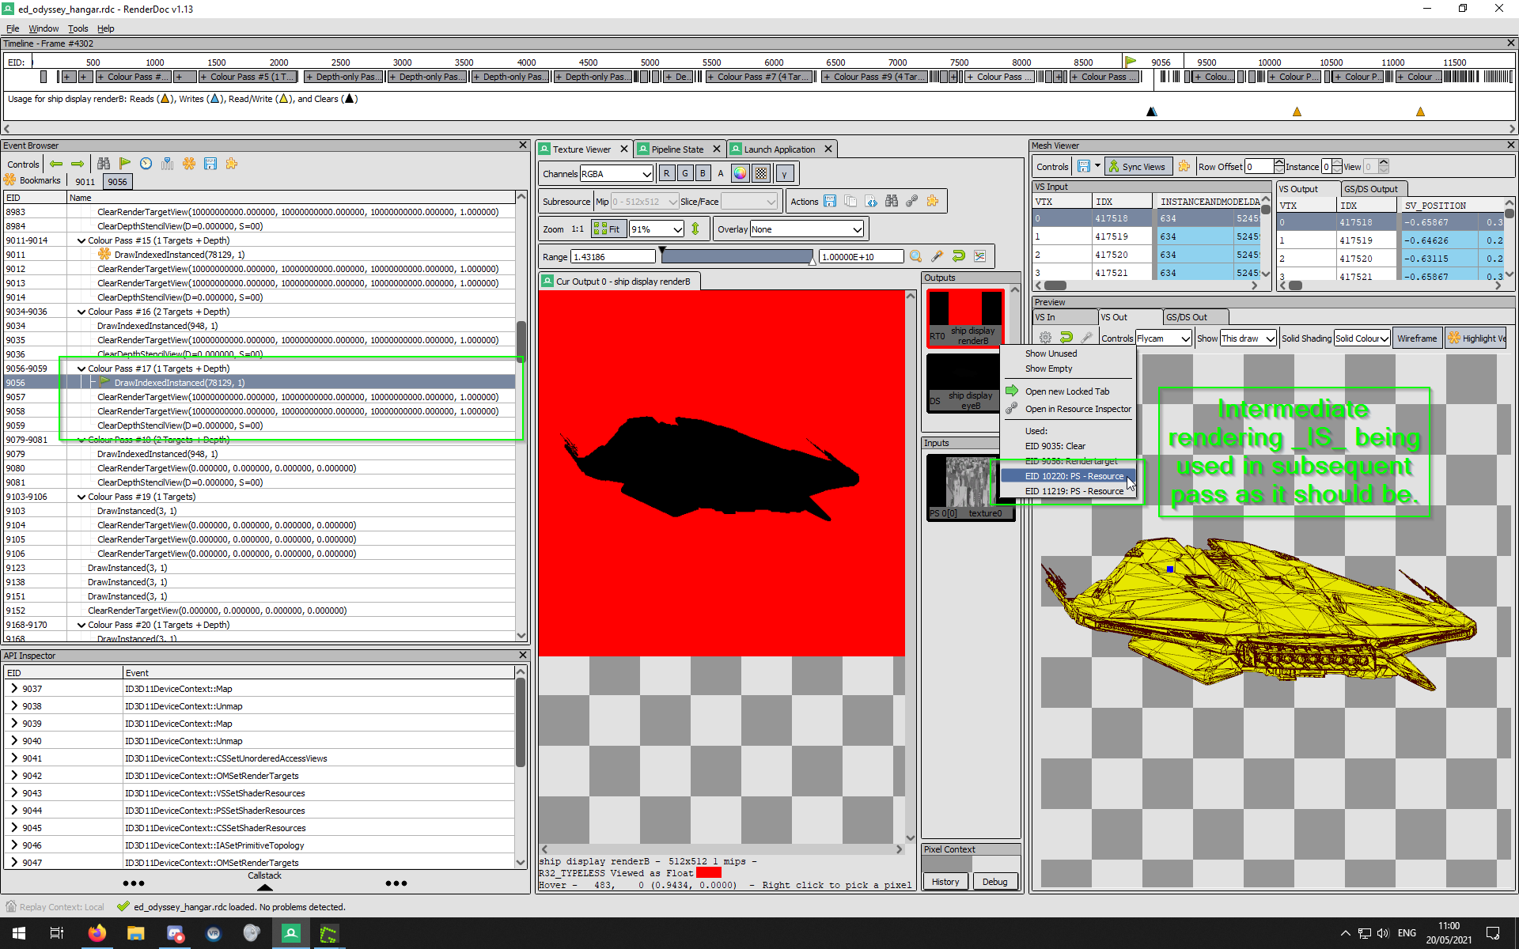Screen dimensions: 1519x949
Task: Click the Jump to EID green flag icon
Action: tap(125, 164)
